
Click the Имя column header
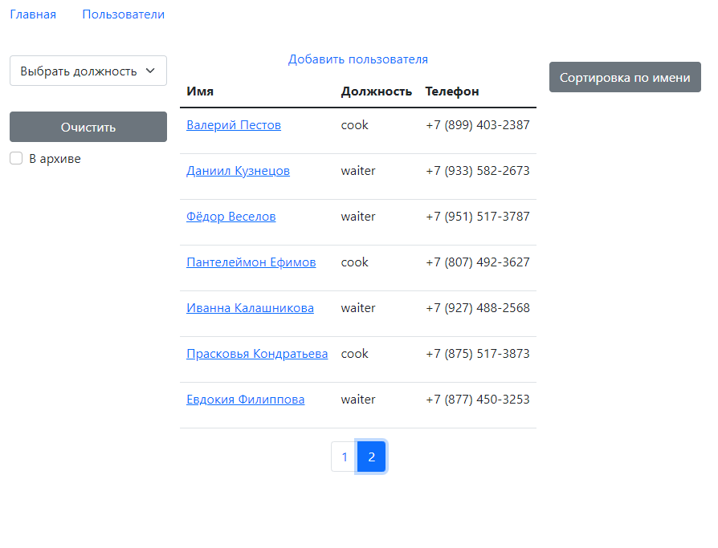(200, 91)
